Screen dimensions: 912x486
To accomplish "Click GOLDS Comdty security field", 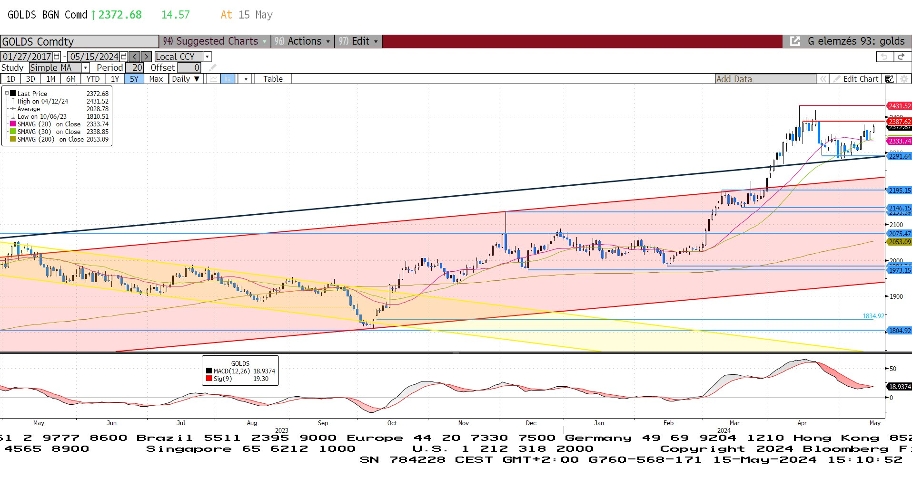I will (79, 41).
